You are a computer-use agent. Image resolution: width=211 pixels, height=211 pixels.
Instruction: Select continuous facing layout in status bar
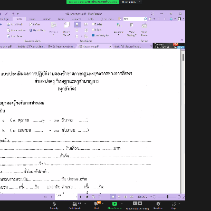(x=131, y=197)
